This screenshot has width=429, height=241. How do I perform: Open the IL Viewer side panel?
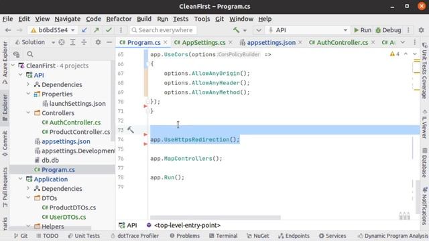424,125
